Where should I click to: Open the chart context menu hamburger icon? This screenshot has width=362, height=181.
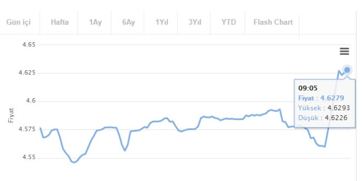click(344, 51)
